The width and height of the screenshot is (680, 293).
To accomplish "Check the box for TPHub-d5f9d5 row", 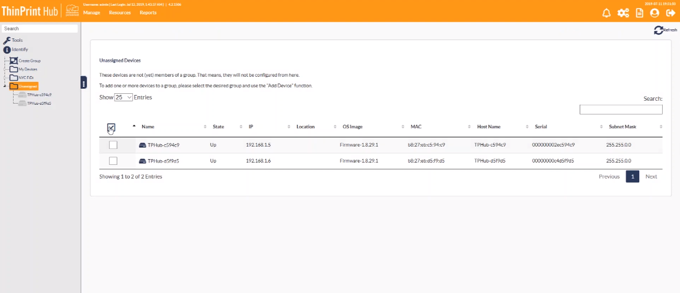I will coord(113,161).
